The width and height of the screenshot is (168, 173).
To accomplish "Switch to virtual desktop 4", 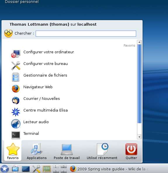I will (x=63, y=171).
